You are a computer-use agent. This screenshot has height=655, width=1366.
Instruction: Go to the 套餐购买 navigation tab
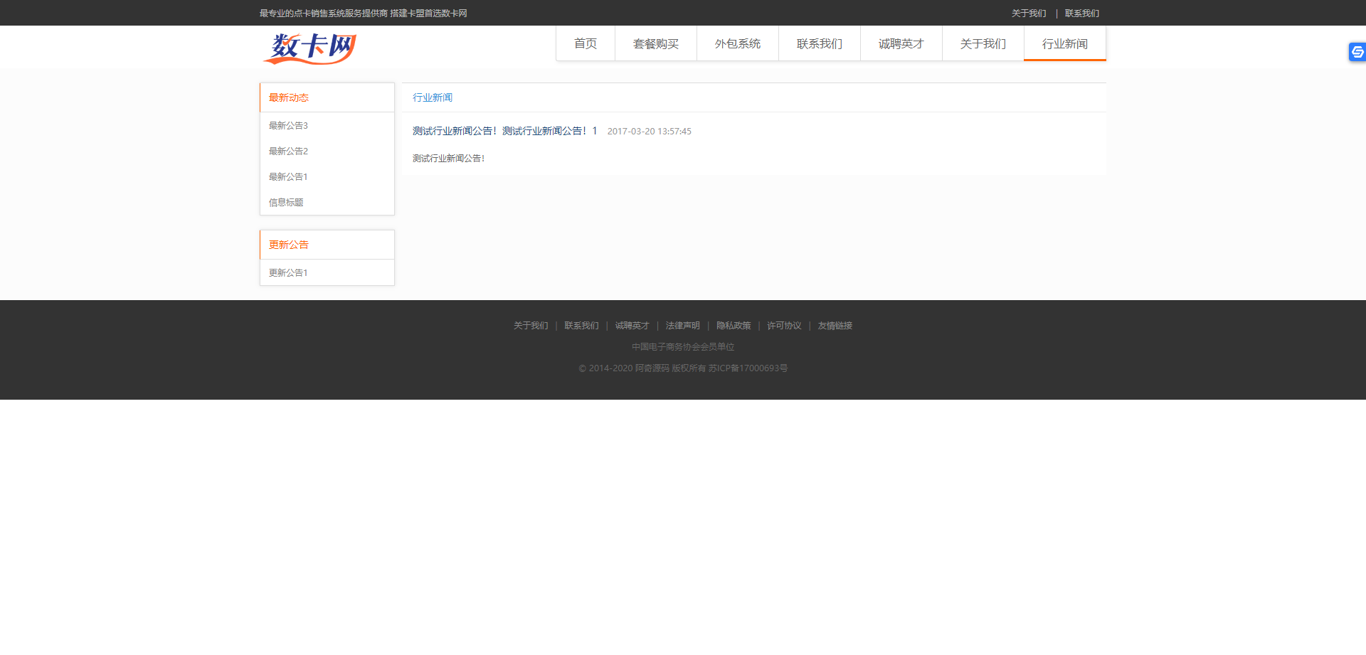656,44
